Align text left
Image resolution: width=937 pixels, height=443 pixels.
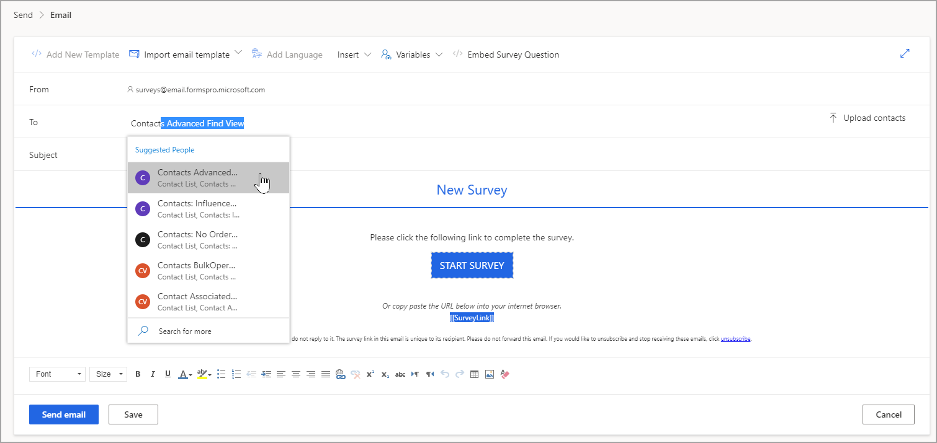click(281, 374)
